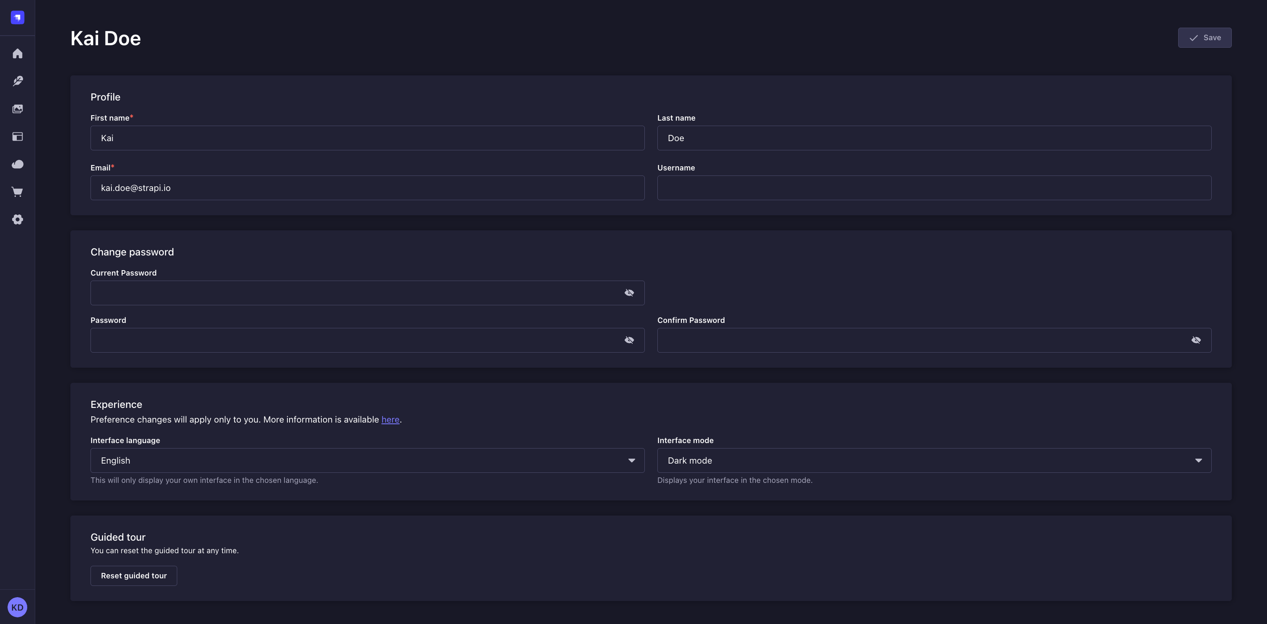The width and height of the screenshot is (1267, 624).
Task: Open the Strapi Cloud deploy icon
Action: coord(17,164)
